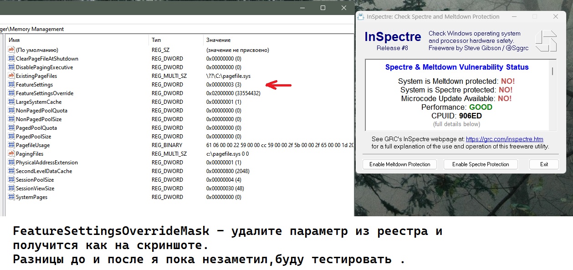The width and height of the screenshot is (573, 270).
Task: Click the DWORD icon beside FeatureSettings
Action: click(x=10, y=84)
